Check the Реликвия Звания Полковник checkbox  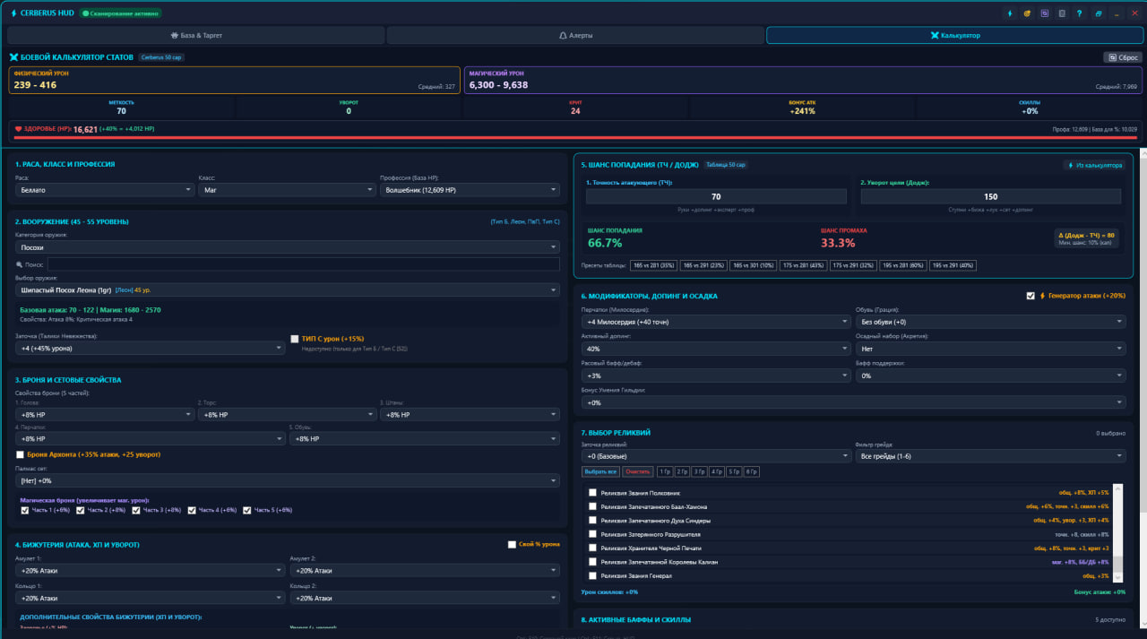(x=592, y=493)
